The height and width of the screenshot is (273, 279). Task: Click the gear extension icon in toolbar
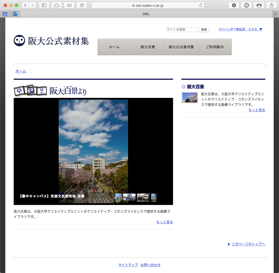(247, 5)
